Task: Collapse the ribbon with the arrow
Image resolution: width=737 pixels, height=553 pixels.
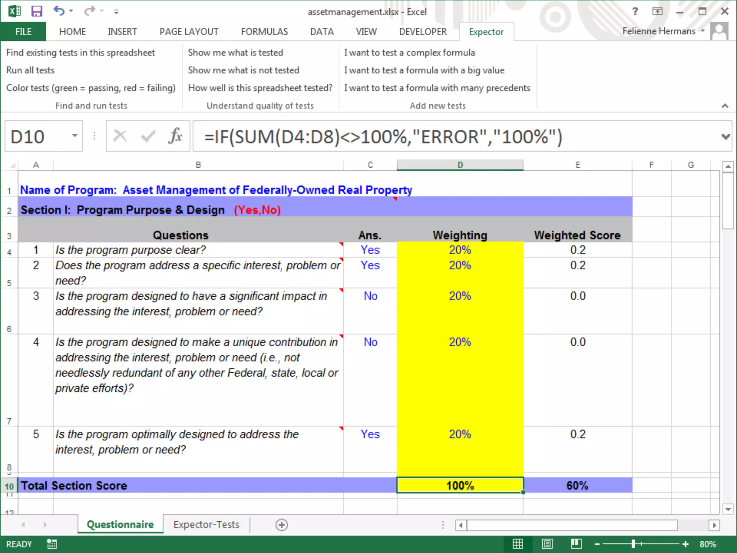Action: 725,106
